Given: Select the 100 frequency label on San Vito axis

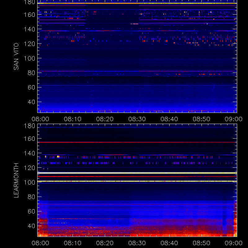Looking at the screenshot, I should tap(29, 58).
